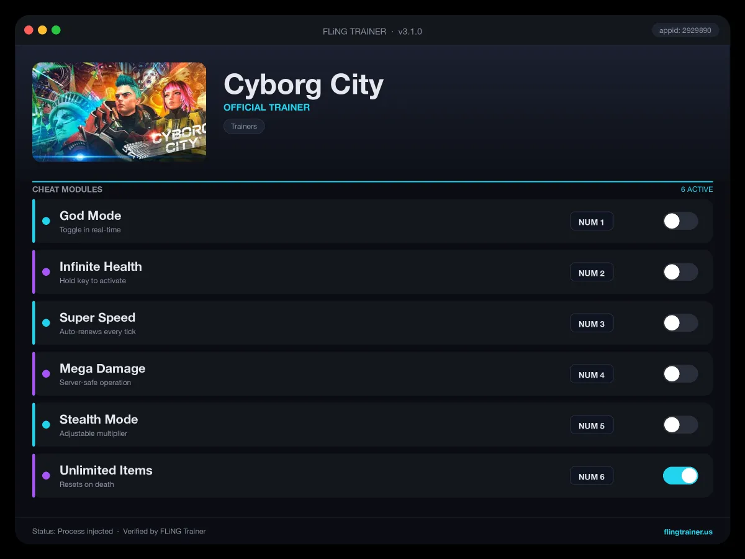Click the NUM 4 hotkey badge
Image resolution: width=745 pixels, height=559 pixels.
(592, 375)
